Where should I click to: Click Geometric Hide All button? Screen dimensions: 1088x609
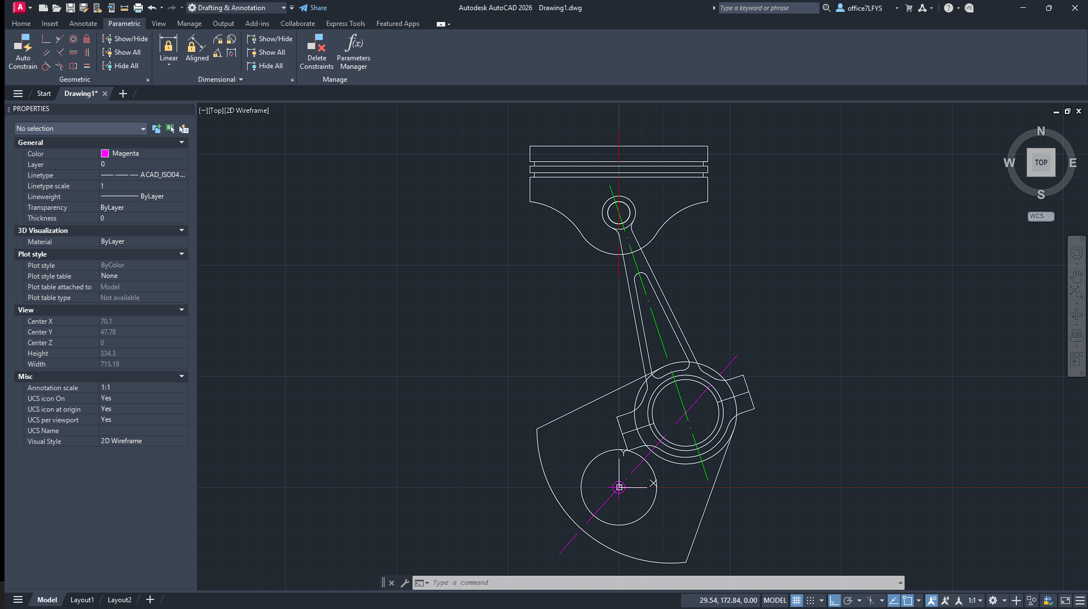120,66
